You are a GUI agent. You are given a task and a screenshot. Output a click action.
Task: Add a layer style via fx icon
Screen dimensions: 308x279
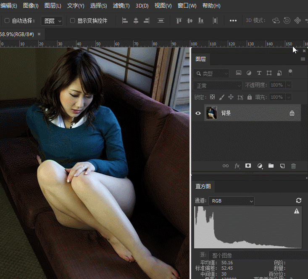237,166
